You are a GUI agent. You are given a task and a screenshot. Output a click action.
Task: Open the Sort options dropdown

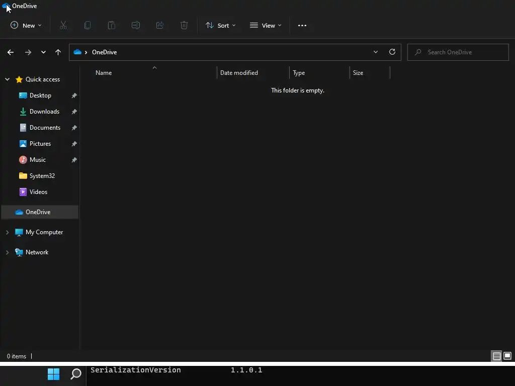pos(220,25)
